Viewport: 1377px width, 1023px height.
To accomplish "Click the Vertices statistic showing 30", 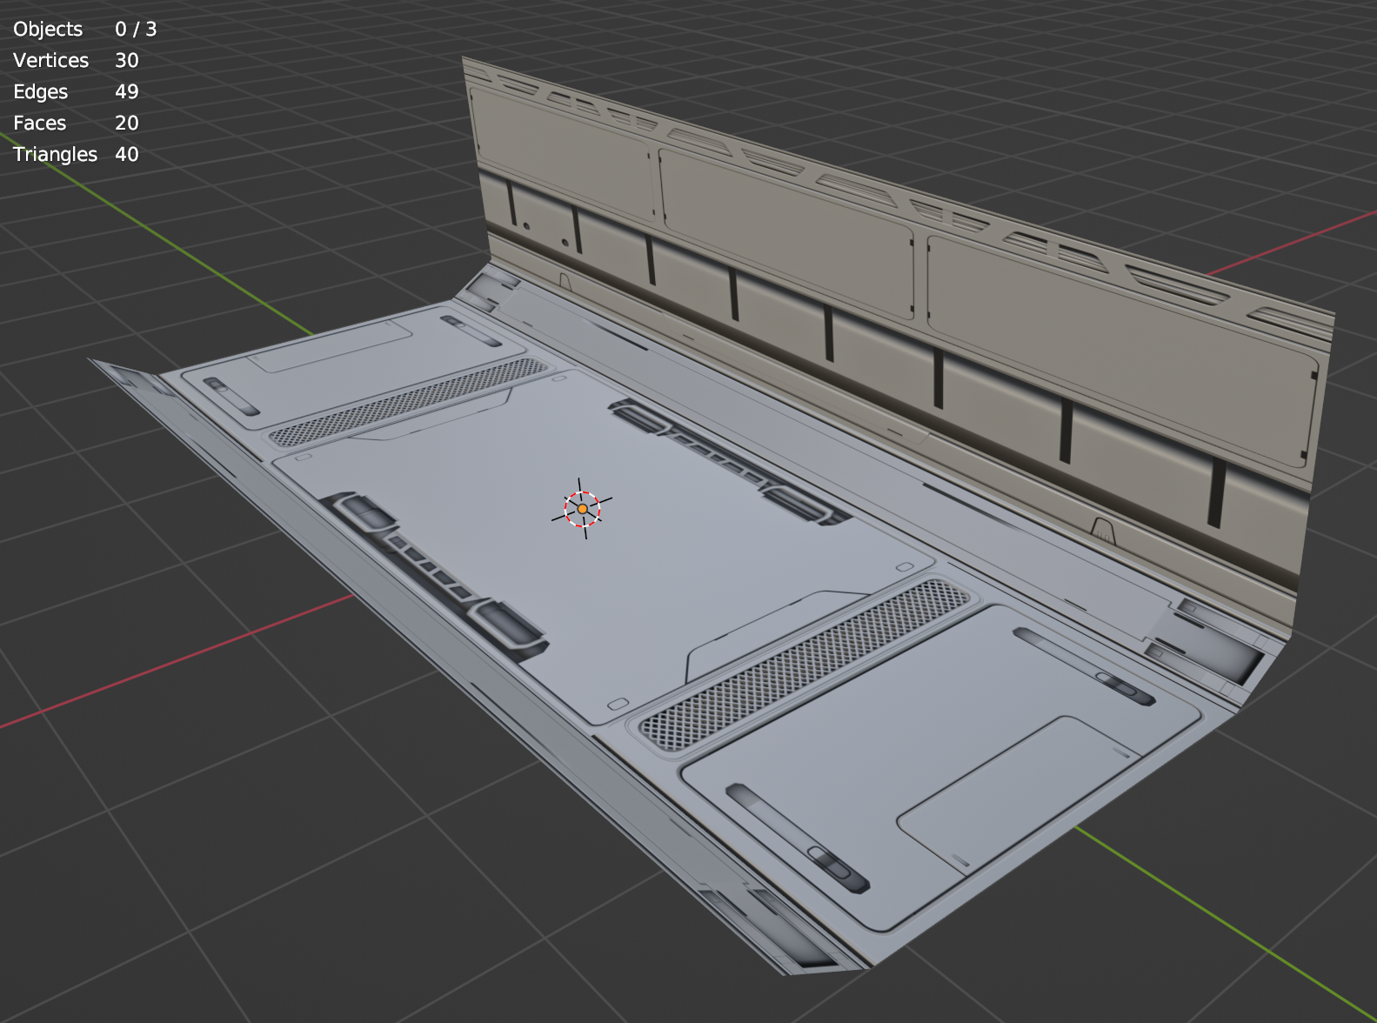I will pos(76,60).
